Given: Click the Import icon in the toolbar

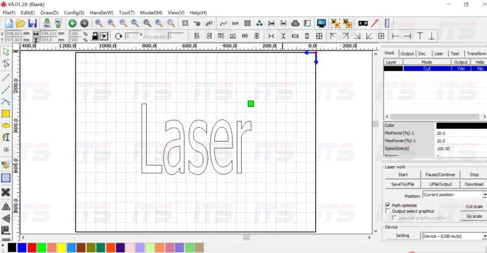Looking at the screenshot, I should pos(47,23).
